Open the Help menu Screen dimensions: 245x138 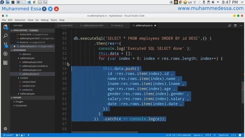[62, 20]
